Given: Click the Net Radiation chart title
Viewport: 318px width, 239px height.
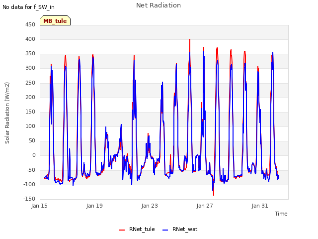Looking at the screenshot, I should [x=159, y=5].
